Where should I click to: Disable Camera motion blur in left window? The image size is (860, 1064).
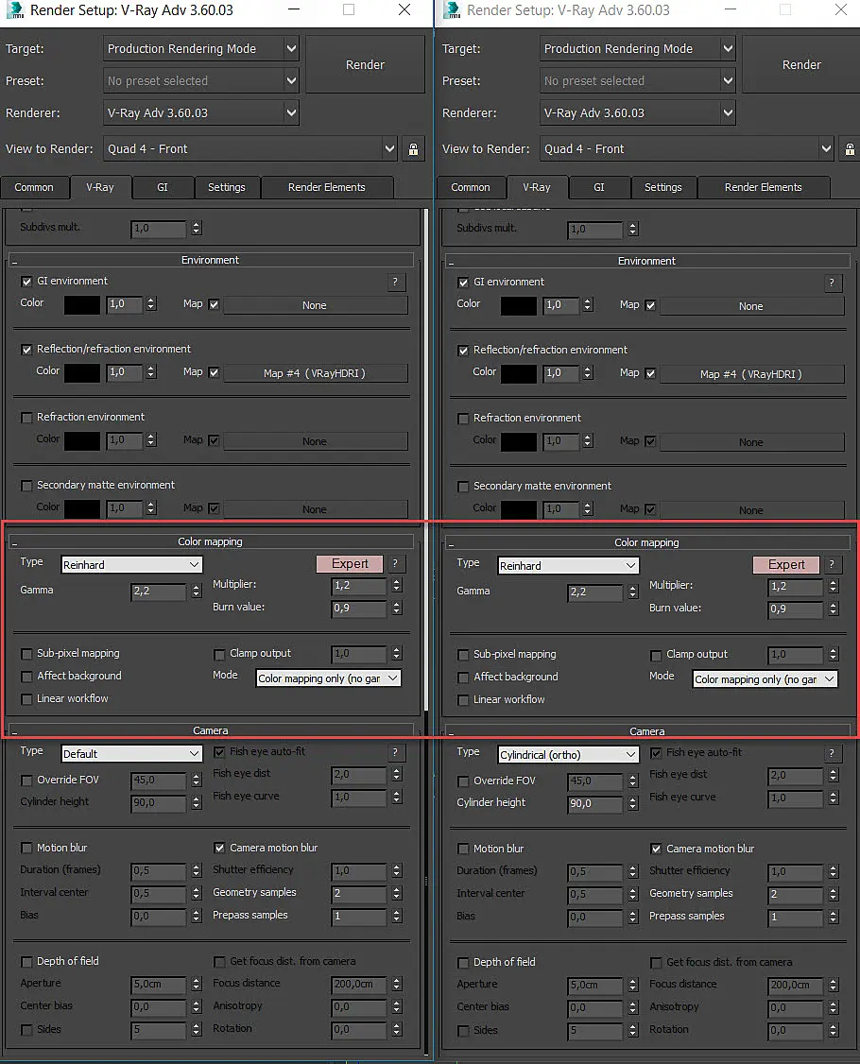(219, 848)
